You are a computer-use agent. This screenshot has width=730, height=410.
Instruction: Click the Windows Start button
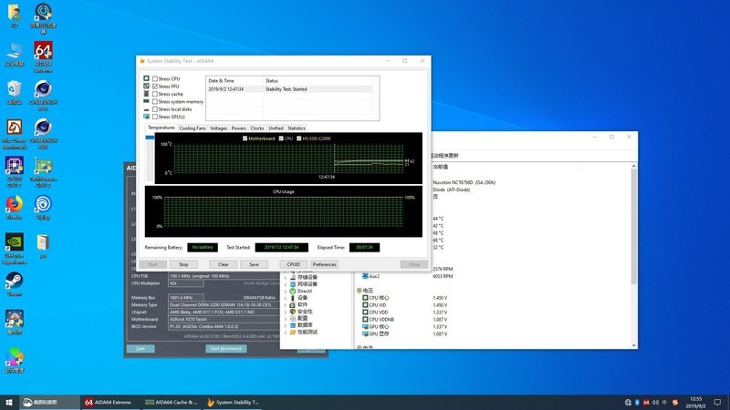(9, 402)
